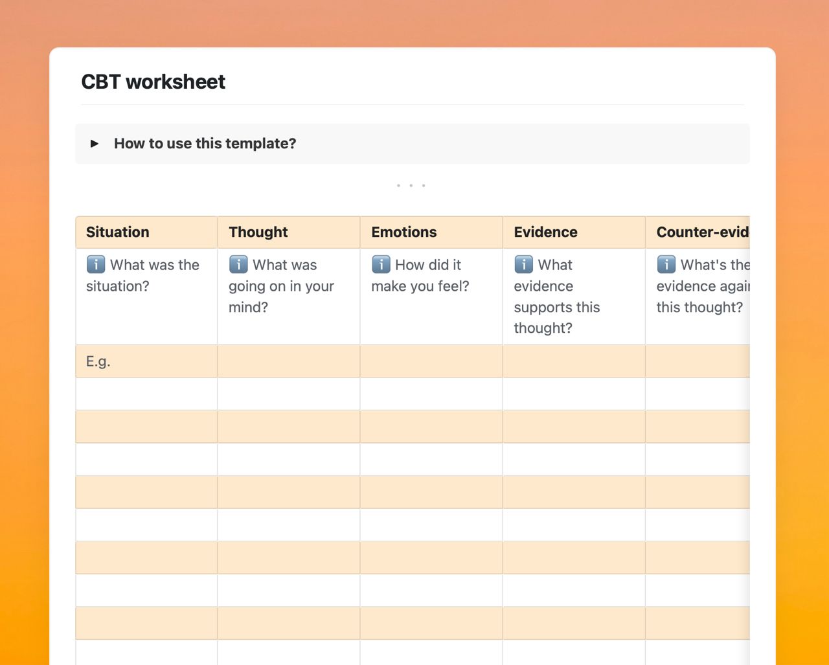
Task: Click the info icon in the Thought column
Action: (x=238, y=264)
